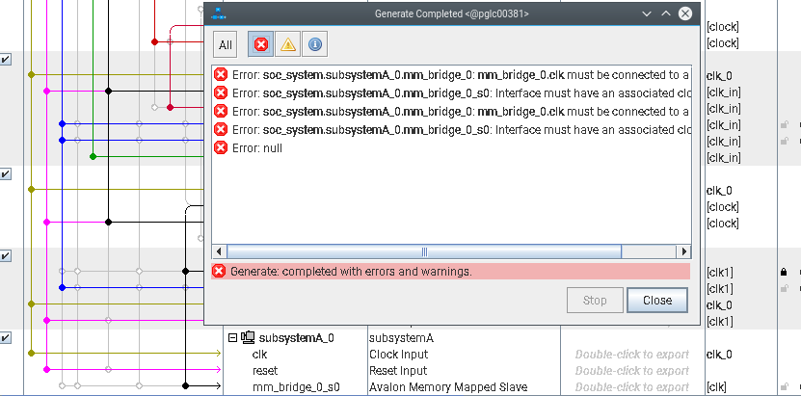
Task: Click the [clk] clock cell of mm_bridge_0_s0
Action: pos(717,386)
